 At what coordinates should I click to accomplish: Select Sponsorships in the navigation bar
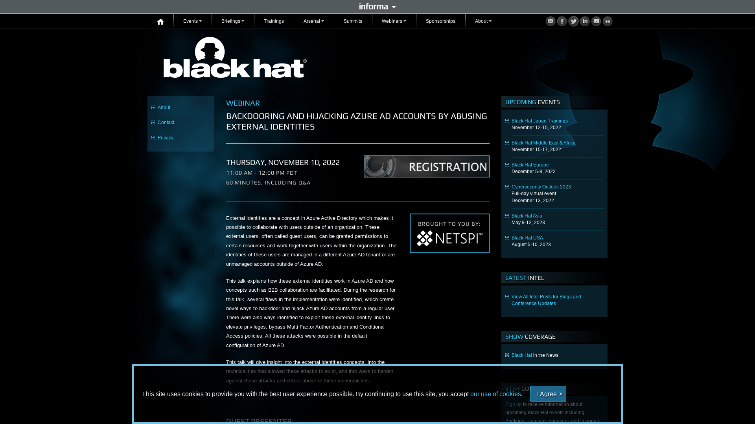440,21
